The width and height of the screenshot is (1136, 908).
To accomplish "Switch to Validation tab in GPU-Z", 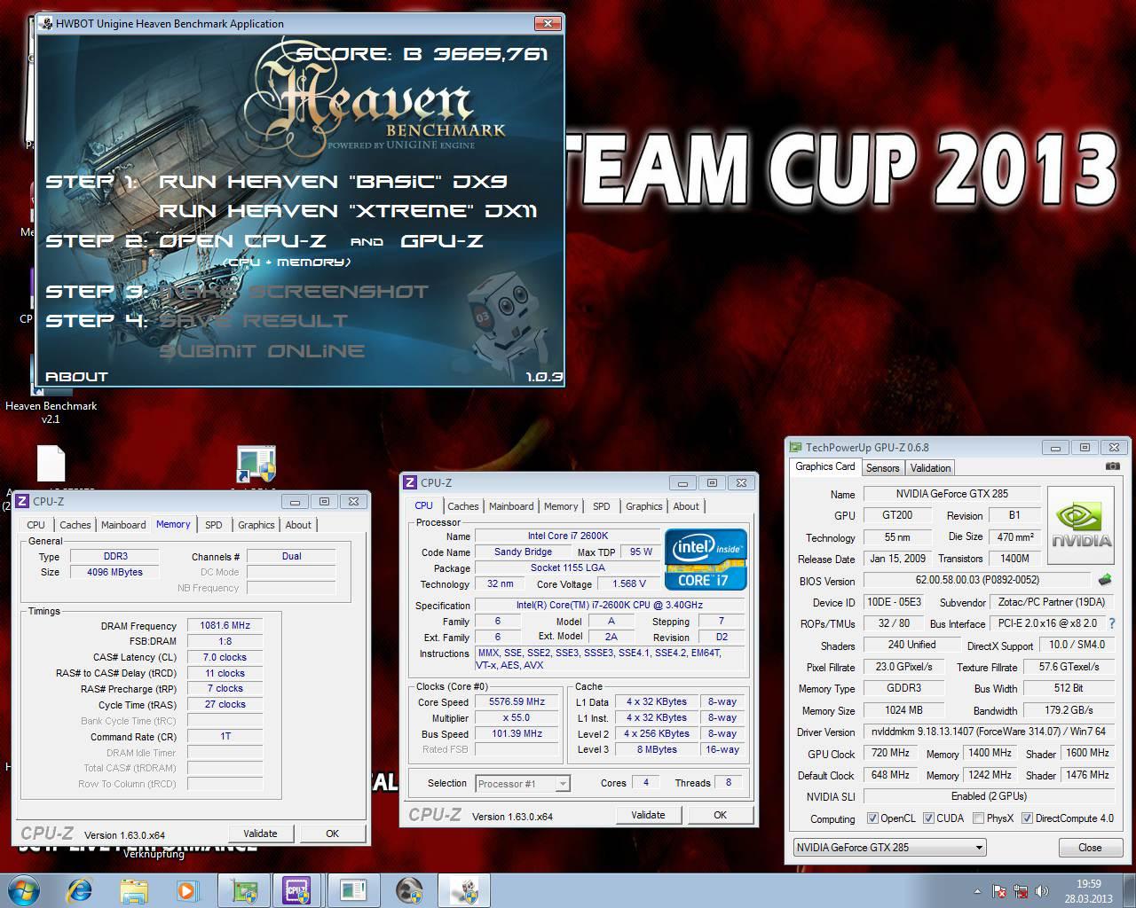I will pyautogui.click(x=930, y=467).
